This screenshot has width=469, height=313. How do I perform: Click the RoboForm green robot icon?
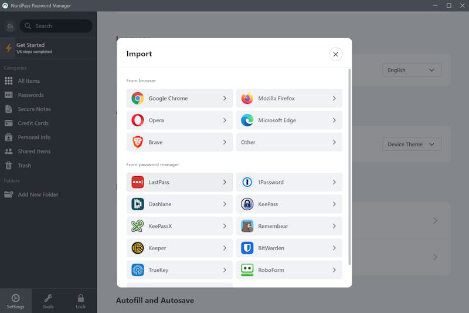pyautogui.click(x=247, y=270)
